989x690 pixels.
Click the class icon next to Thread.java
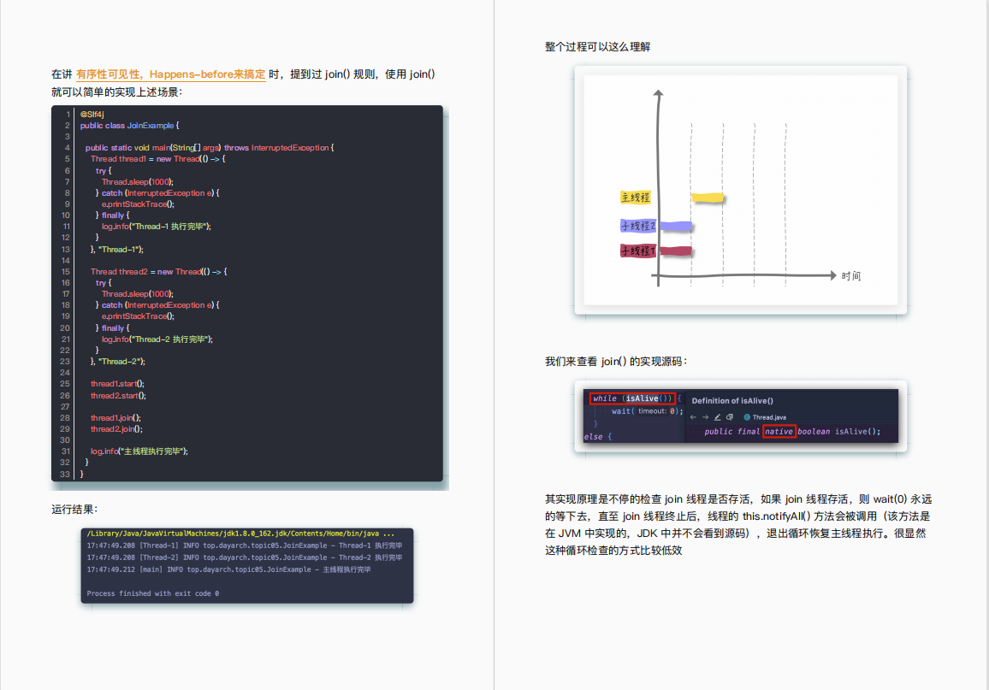click(x=747, y=417)
